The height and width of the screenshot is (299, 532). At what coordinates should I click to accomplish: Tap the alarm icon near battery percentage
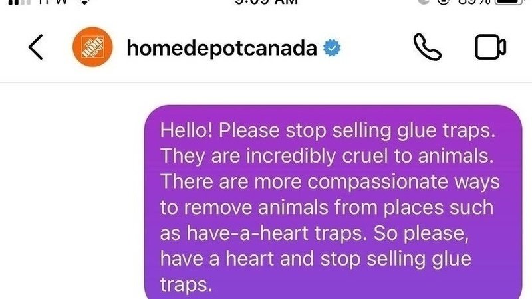pos(442,2)
